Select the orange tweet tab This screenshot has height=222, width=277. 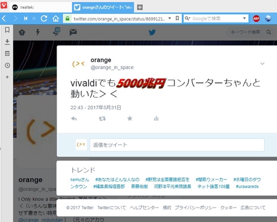click(x=103, y=7)
